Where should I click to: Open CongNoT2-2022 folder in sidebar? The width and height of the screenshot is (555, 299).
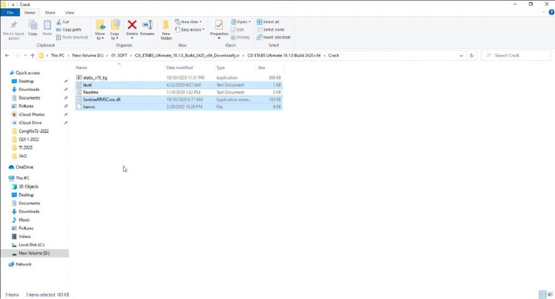click(34, 131)
